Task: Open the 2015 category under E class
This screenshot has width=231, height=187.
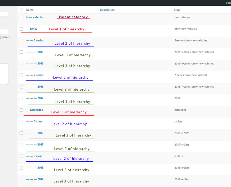Action: (35, 168)
